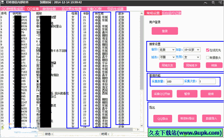Click the list's scroll-down arrow
Image resolution: width=224 pixels, height=138 pixels.
[141, 126]
